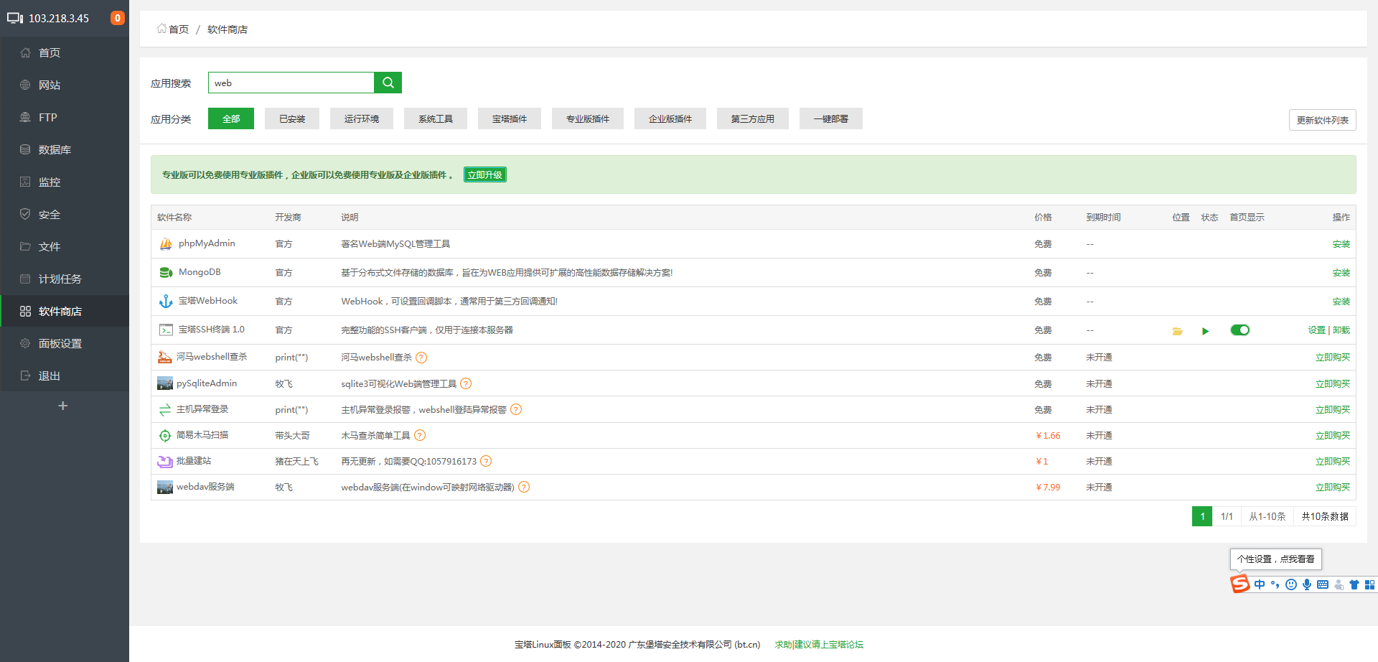The height and width of the screenshot is (662, 1378).
Task: Click the Sogou soft keyboard icon
Action: [1323, 584]
